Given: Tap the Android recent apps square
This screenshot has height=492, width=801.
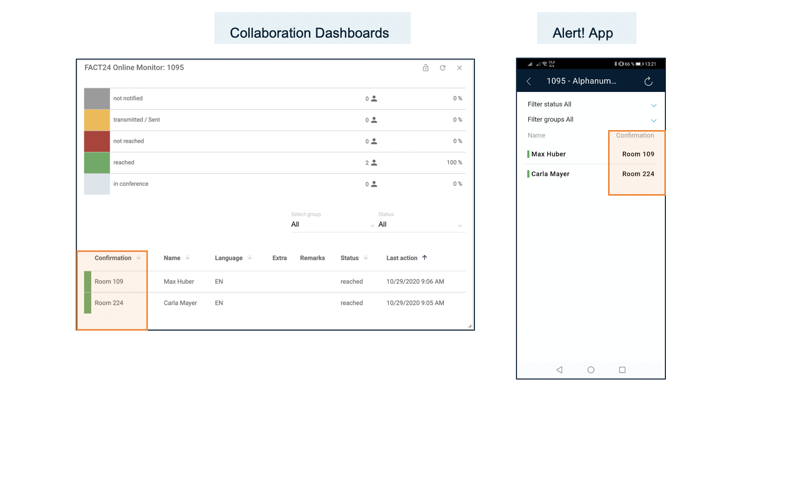Looking at the screenshot, I should coord(622,370).
